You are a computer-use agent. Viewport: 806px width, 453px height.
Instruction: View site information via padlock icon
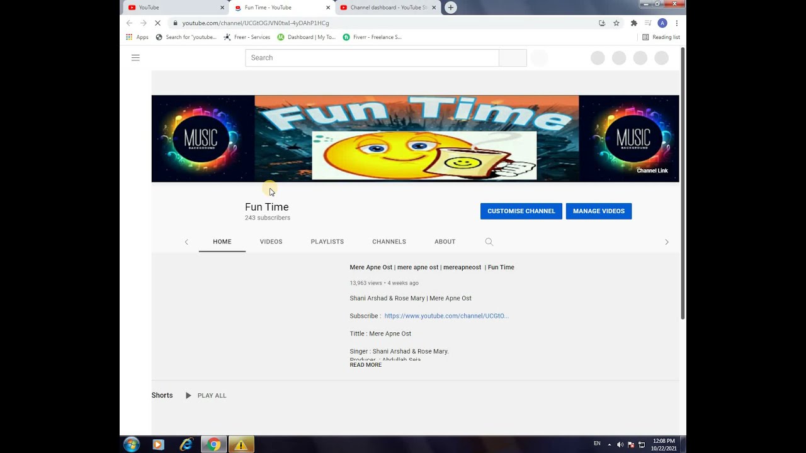176,23
